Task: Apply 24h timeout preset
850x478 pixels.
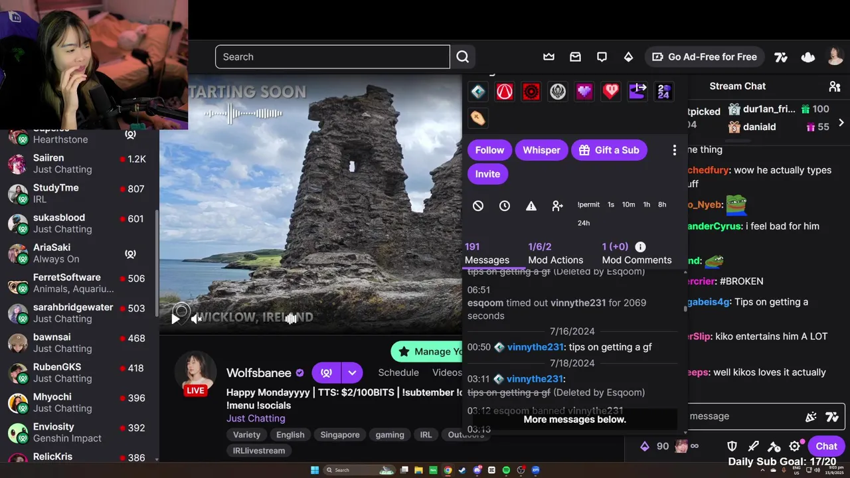Action: pyautogui.click(x=584, y=223)
